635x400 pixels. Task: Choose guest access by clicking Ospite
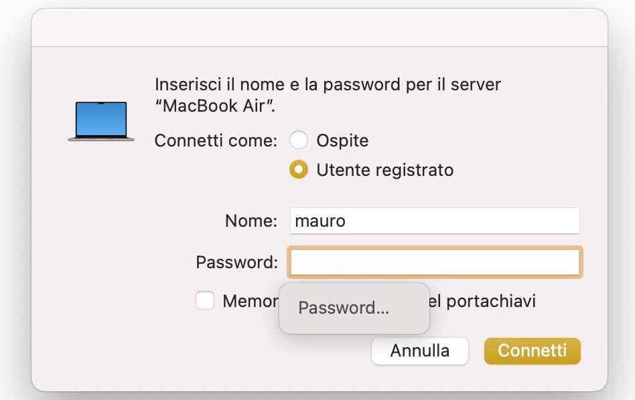[299, 140]
